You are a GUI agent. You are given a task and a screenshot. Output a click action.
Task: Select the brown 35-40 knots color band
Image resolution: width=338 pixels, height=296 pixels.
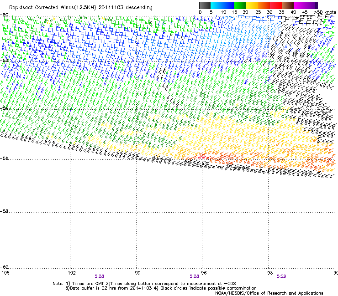(x=288, y=5)
